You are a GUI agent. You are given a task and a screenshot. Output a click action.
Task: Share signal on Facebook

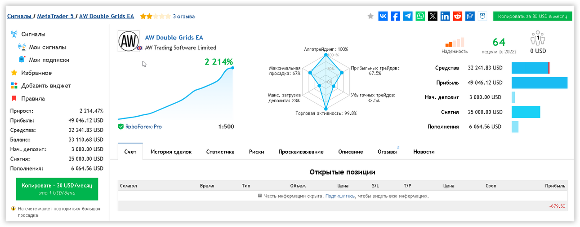click(x=395, y=16)
